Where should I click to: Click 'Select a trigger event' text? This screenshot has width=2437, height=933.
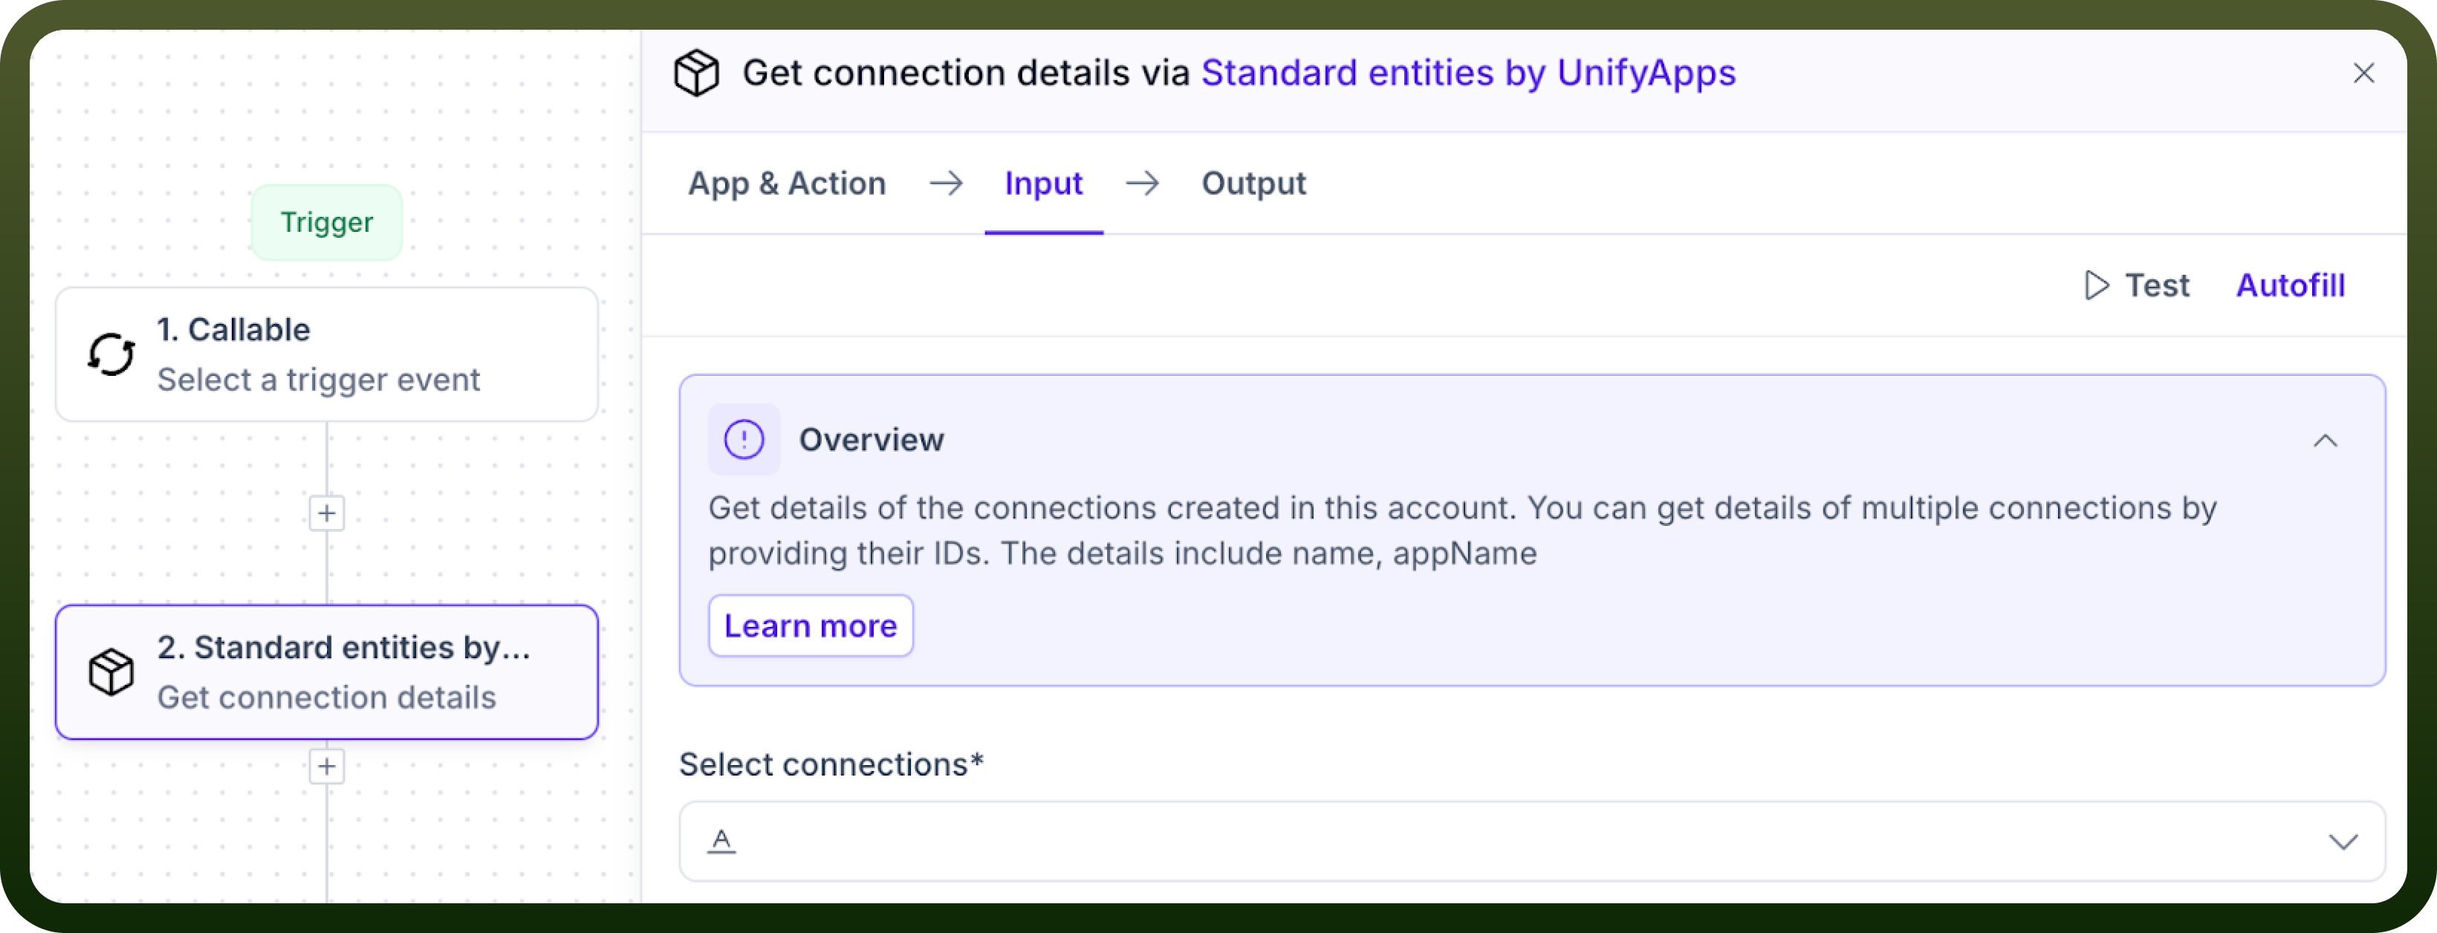point(319,380)
